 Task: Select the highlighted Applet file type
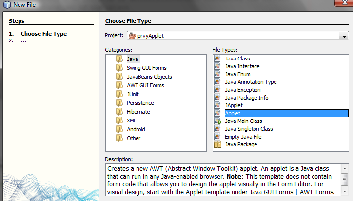pos(286,113)
